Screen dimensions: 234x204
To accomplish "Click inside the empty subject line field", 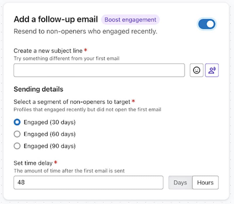I will pos(99,70).
